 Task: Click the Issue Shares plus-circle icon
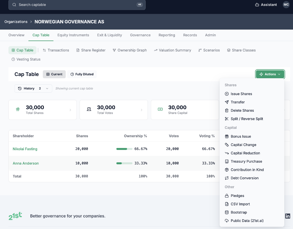[x=227, y=94]
